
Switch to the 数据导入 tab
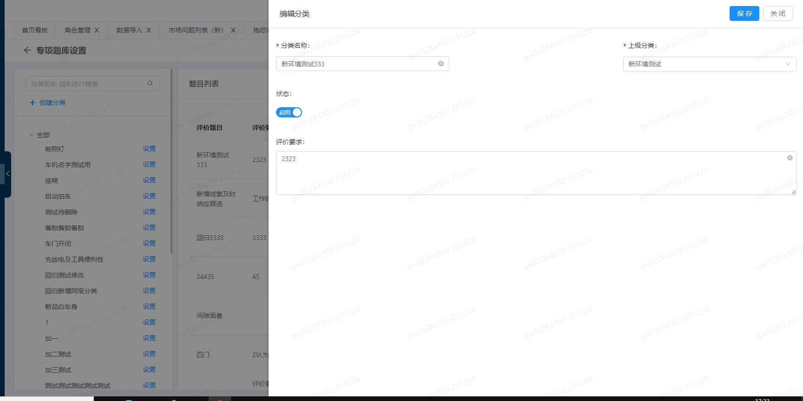coord(130,30)
